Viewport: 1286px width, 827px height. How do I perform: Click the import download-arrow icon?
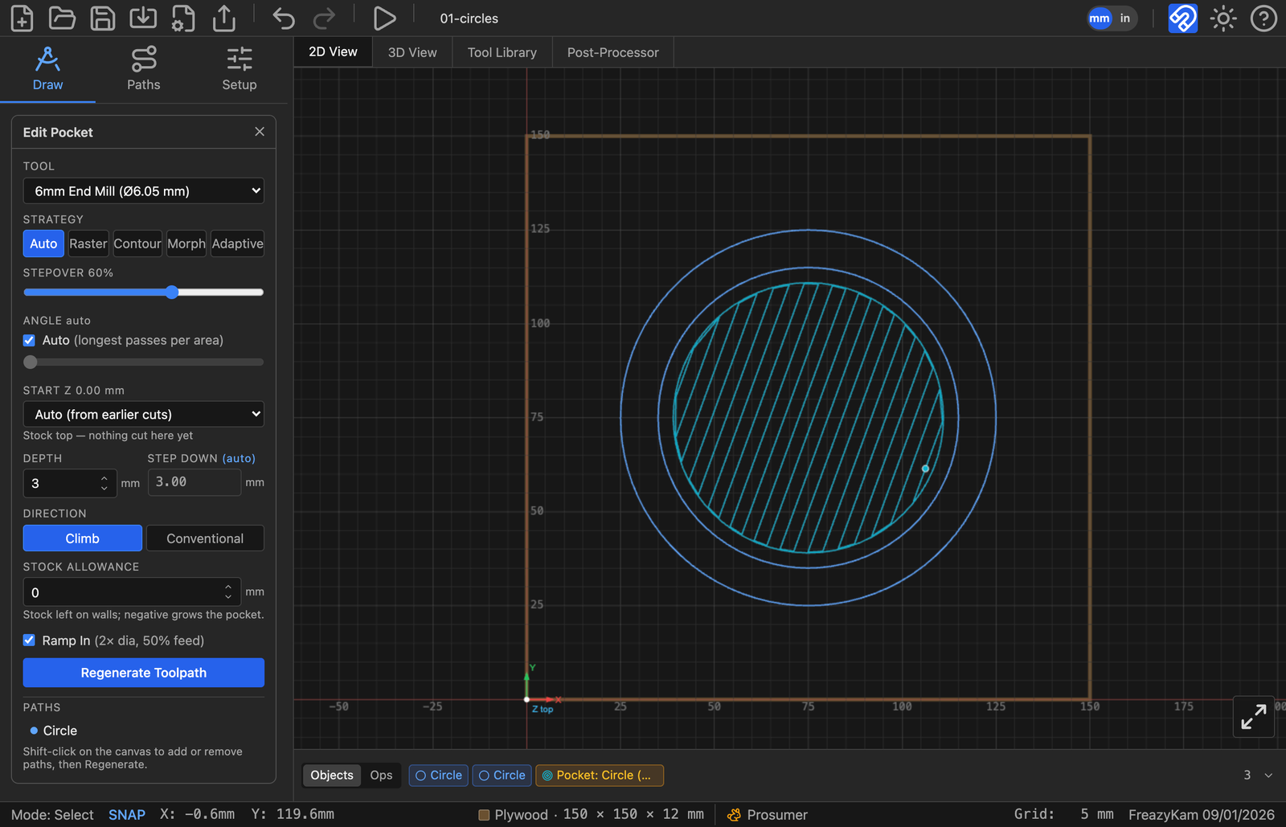click(143, 18)
